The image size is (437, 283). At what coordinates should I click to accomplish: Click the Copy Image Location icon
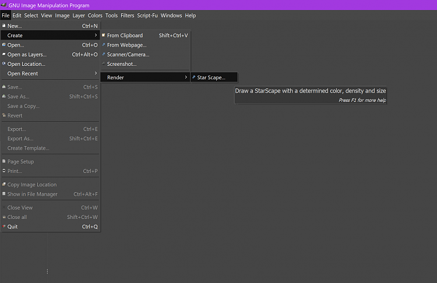coord(4,184)
